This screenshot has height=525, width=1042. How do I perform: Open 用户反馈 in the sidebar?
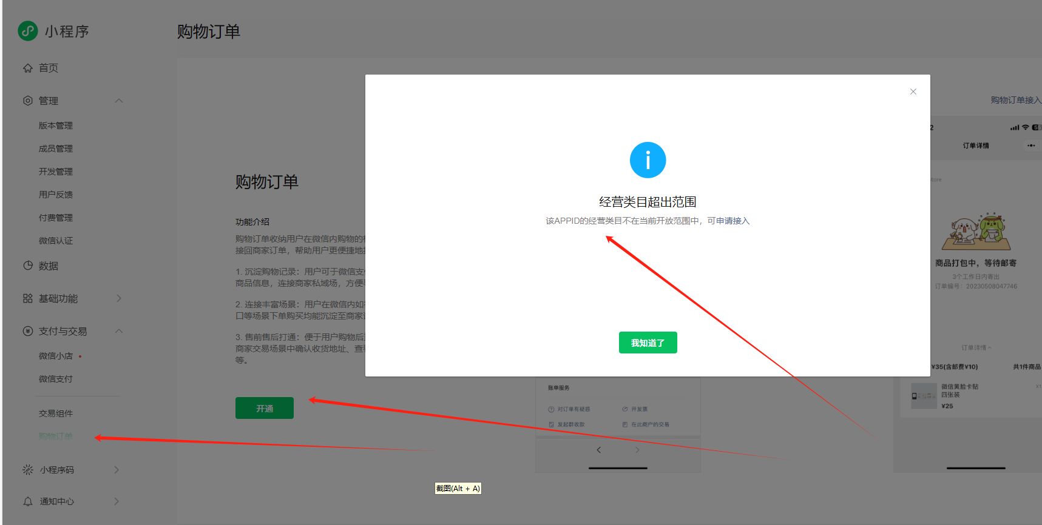tap(56, 195)
